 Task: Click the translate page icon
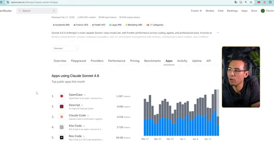(x=236, y=2)
